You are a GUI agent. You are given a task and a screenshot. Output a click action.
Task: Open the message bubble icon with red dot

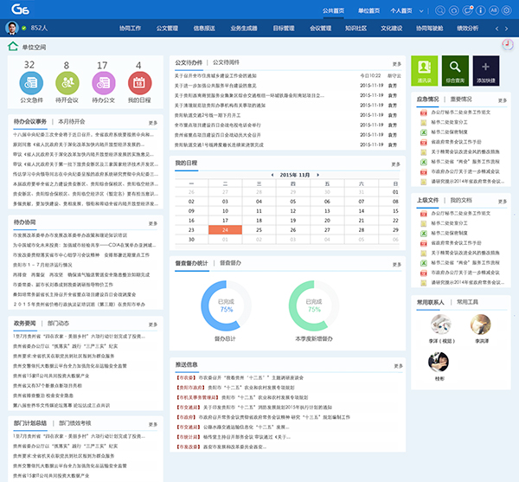[467, 10]
